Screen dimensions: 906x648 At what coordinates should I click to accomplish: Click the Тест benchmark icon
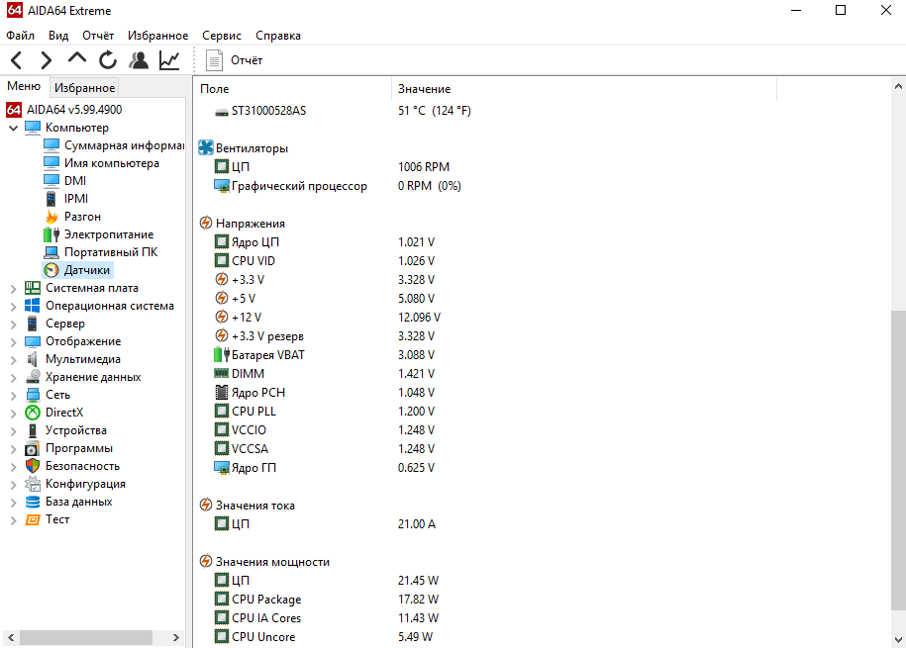(33, 519)
